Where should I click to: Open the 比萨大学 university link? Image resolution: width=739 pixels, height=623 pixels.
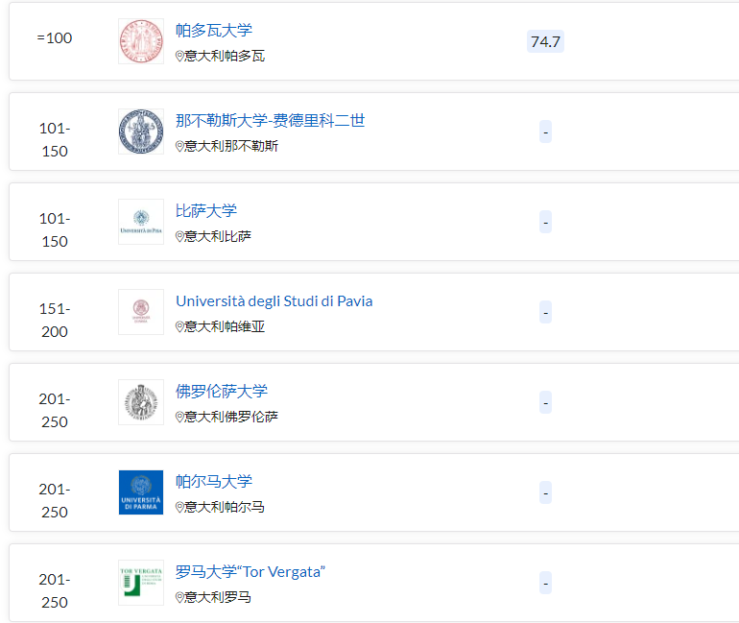coord(206,210)
